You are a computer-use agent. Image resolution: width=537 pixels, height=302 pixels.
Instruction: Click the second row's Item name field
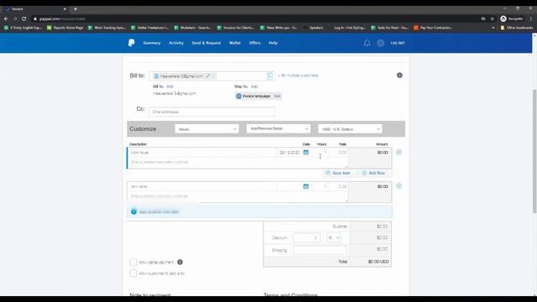[x=201, y=186]
